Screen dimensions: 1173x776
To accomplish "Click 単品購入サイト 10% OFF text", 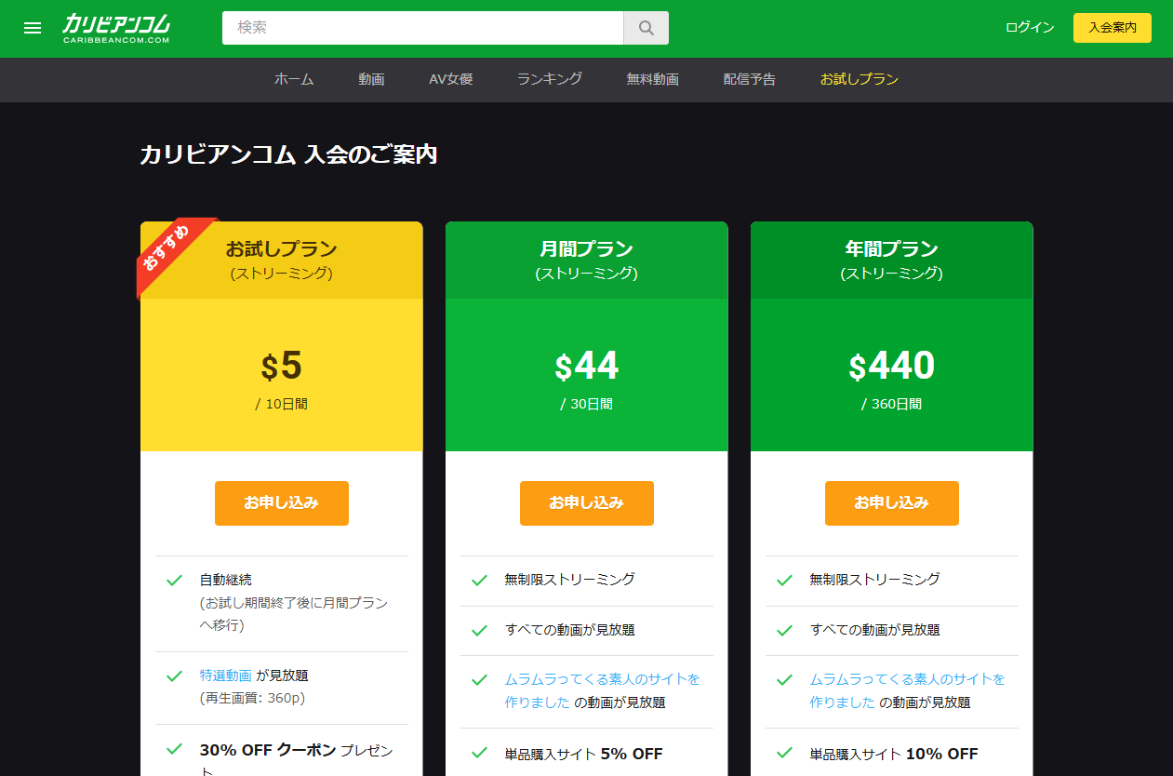I will tap(894, 754).
